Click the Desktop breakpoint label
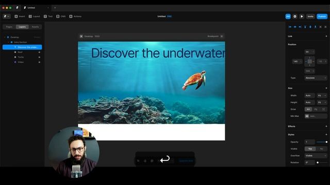 (x=89, y=36)
